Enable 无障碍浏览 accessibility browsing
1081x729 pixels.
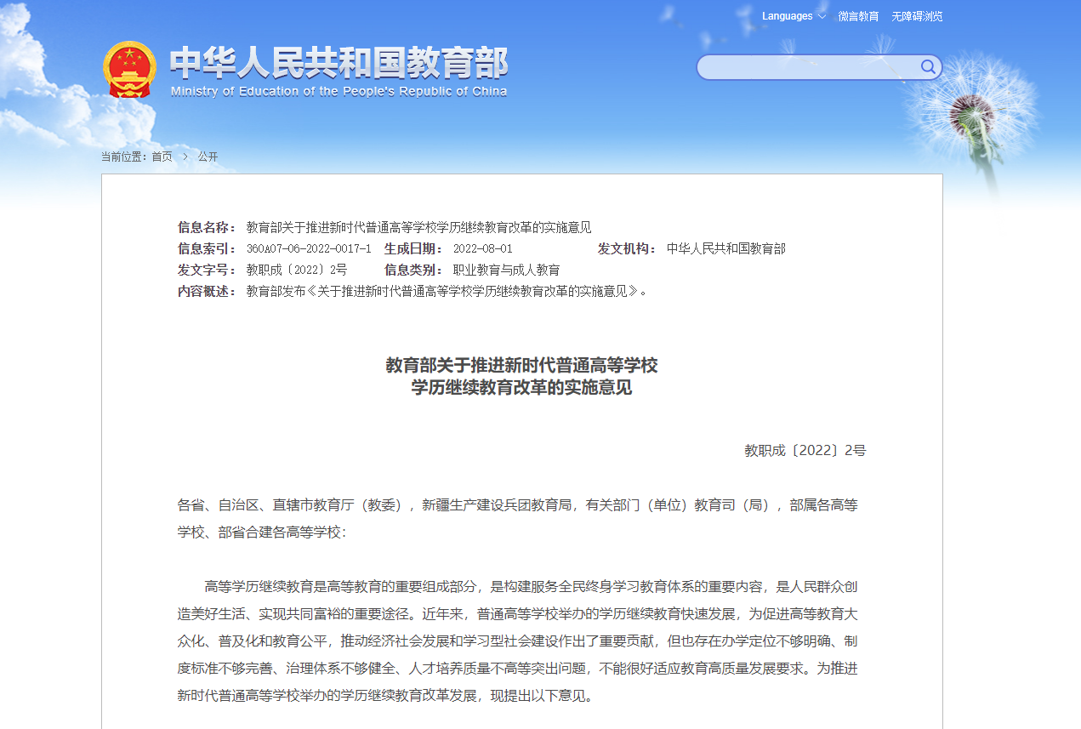(x=917, y=16)
